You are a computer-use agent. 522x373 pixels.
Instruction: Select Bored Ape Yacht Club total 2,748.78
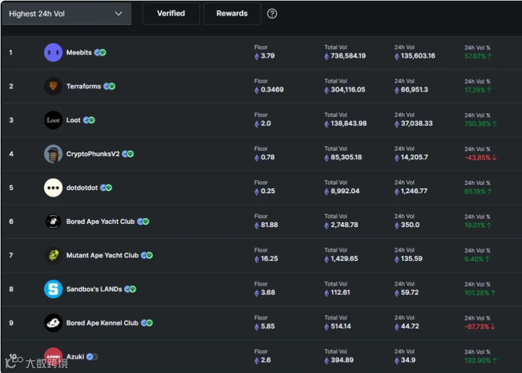(x=344, y=225)
